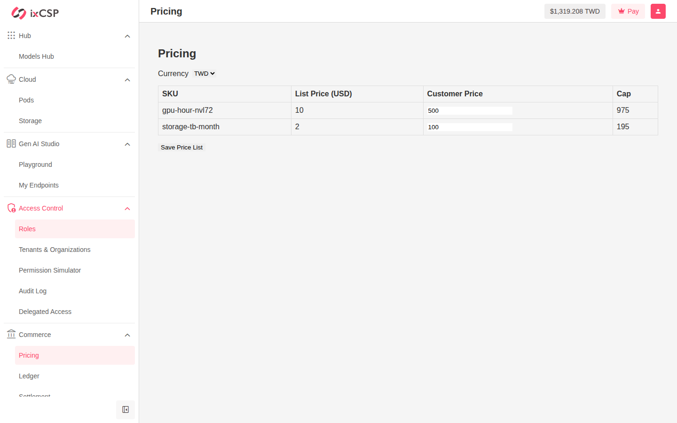
Task: Click the Gen AI Studio icon
Action: (11, 143)
